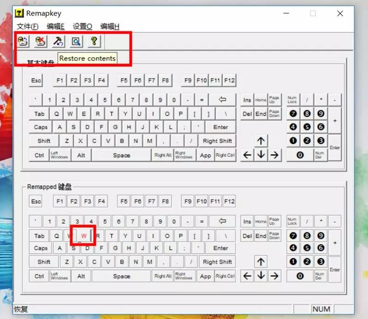Pick numpad 5 on the Remapped keyboard
Screen dimensions: 368x319
tap(307, 248)
